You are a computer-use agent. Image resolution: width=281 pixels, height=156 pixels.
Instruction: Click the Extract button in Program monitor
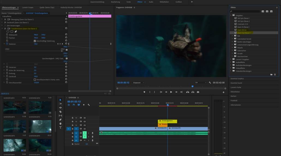[193, 92]
